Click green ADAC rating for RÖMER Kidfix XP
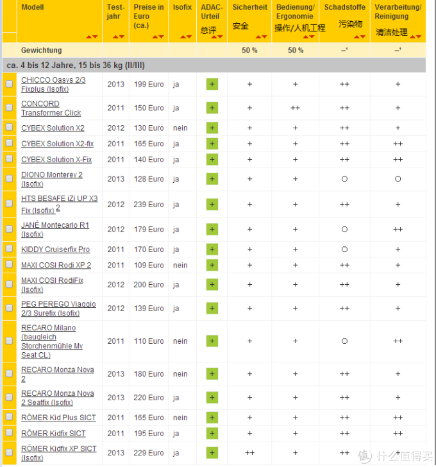This screenshot has height=467, width=436. tap(212, 453)
